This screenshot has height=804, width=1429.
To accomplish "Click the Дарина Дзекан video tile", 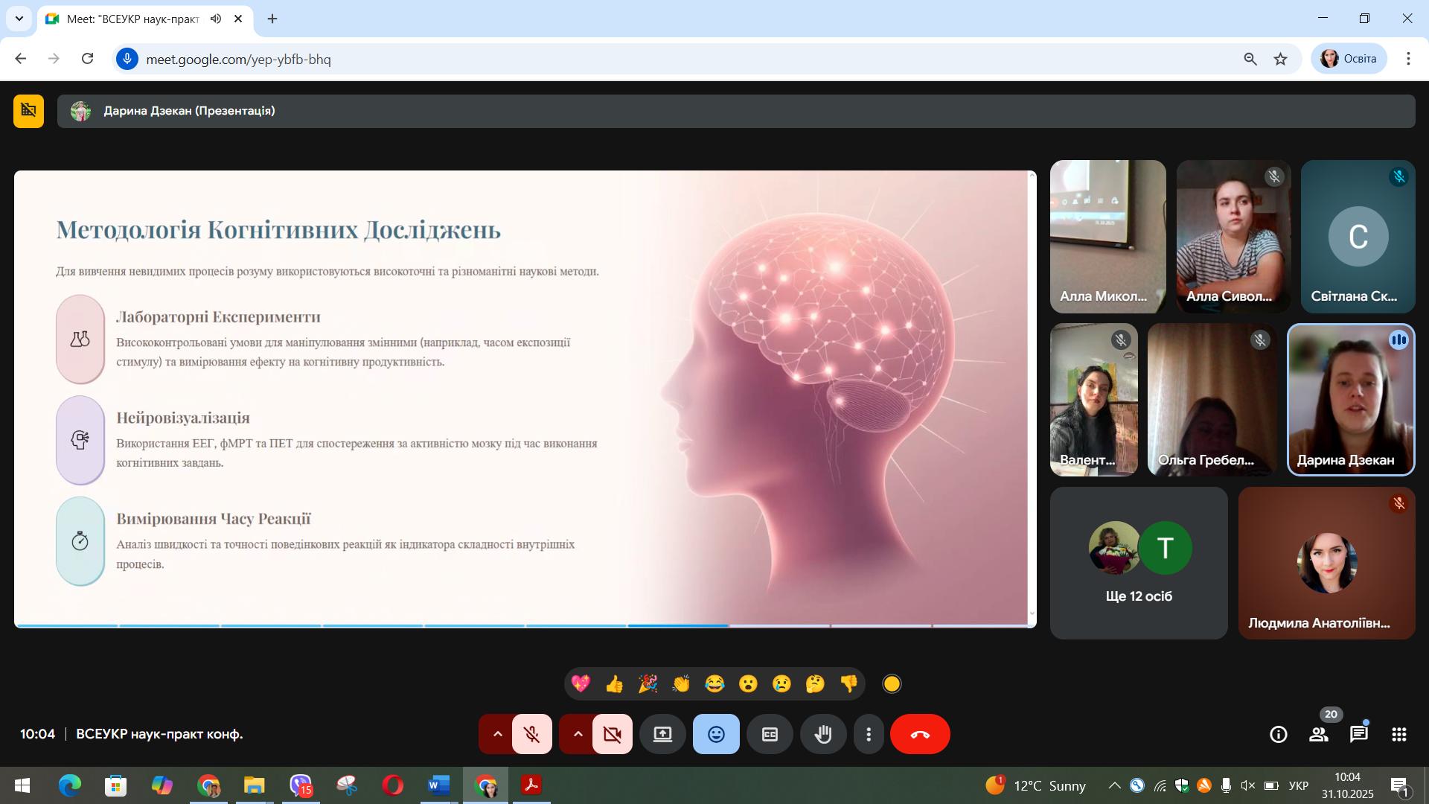I will click(1351, 399).
